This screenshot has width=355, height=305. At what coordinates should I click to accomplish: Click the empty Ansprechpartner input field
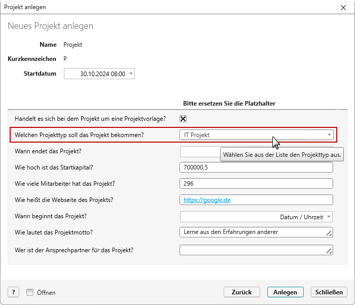[x=256, y=250]
